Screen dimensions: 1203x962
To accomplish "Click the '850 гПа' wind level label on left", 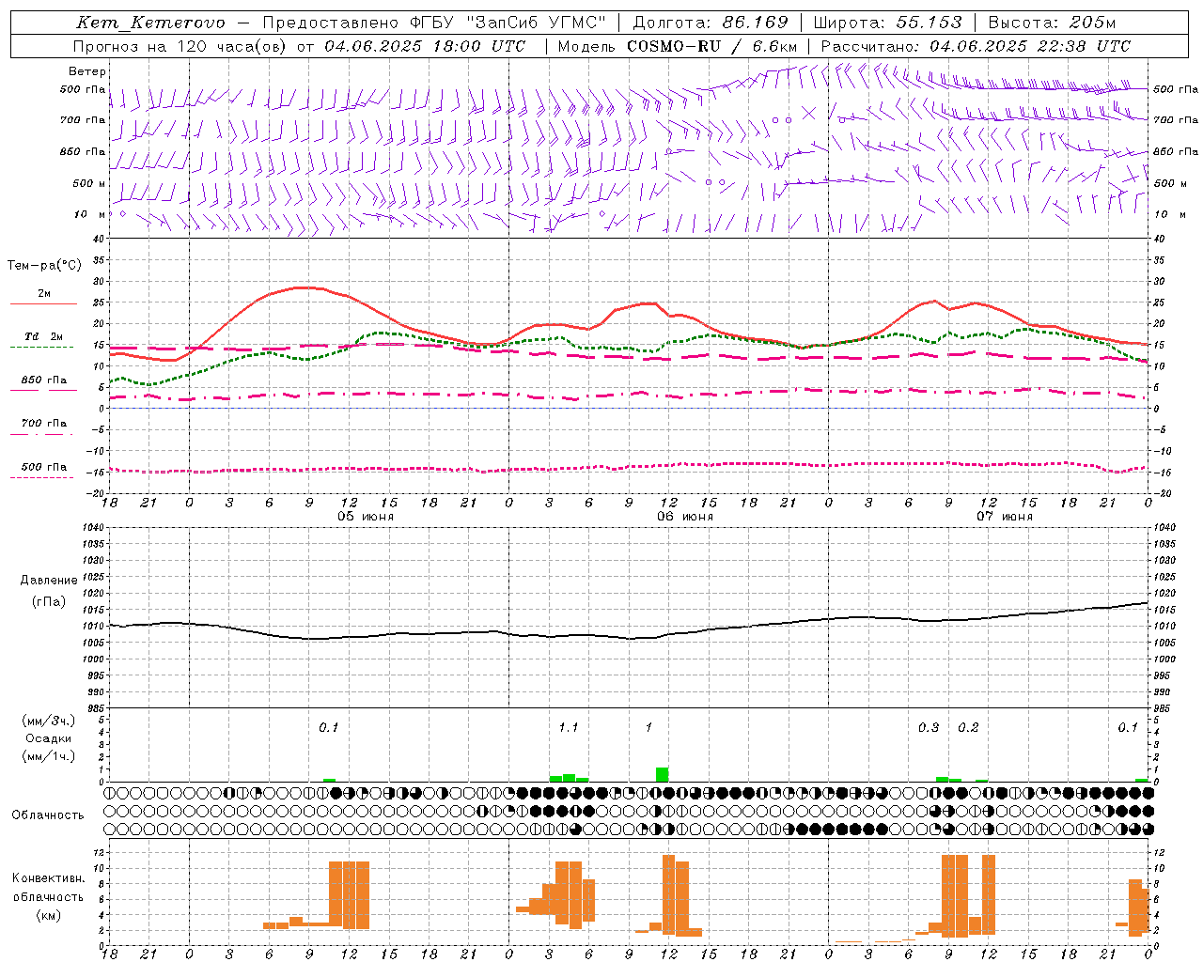I will (82, 151).
